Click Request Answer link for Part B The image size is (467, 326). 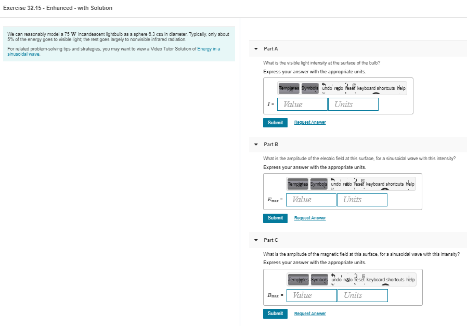[310, 218]
